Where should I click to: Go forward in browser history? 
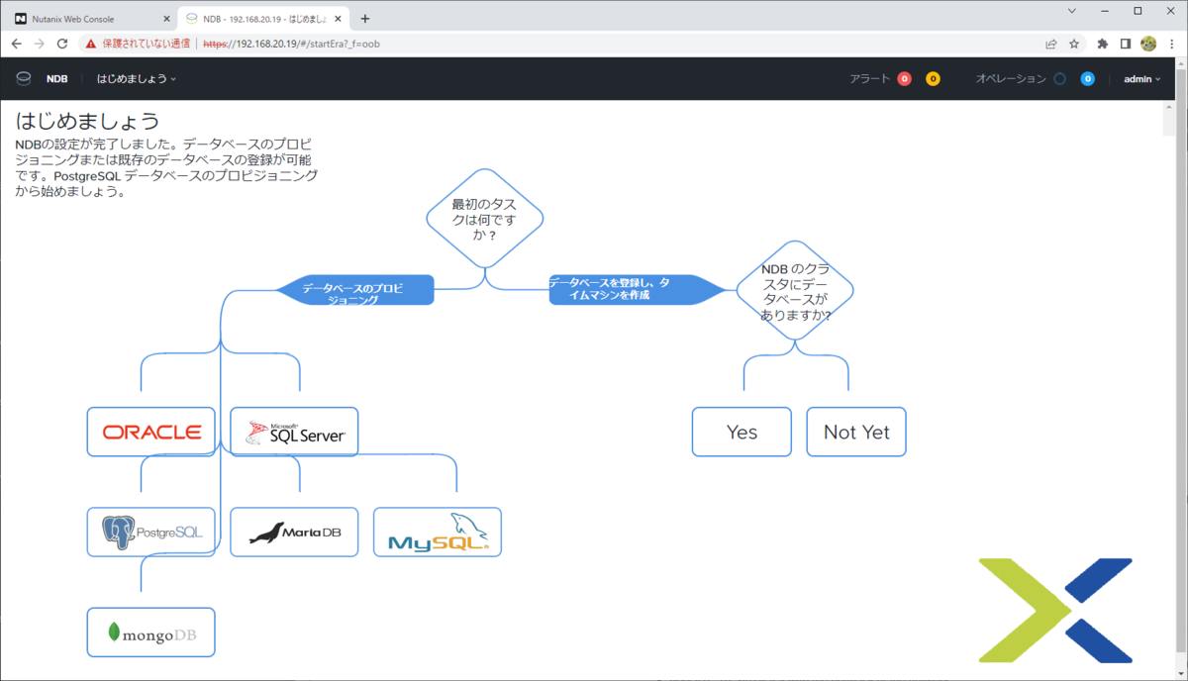point(40,44)
